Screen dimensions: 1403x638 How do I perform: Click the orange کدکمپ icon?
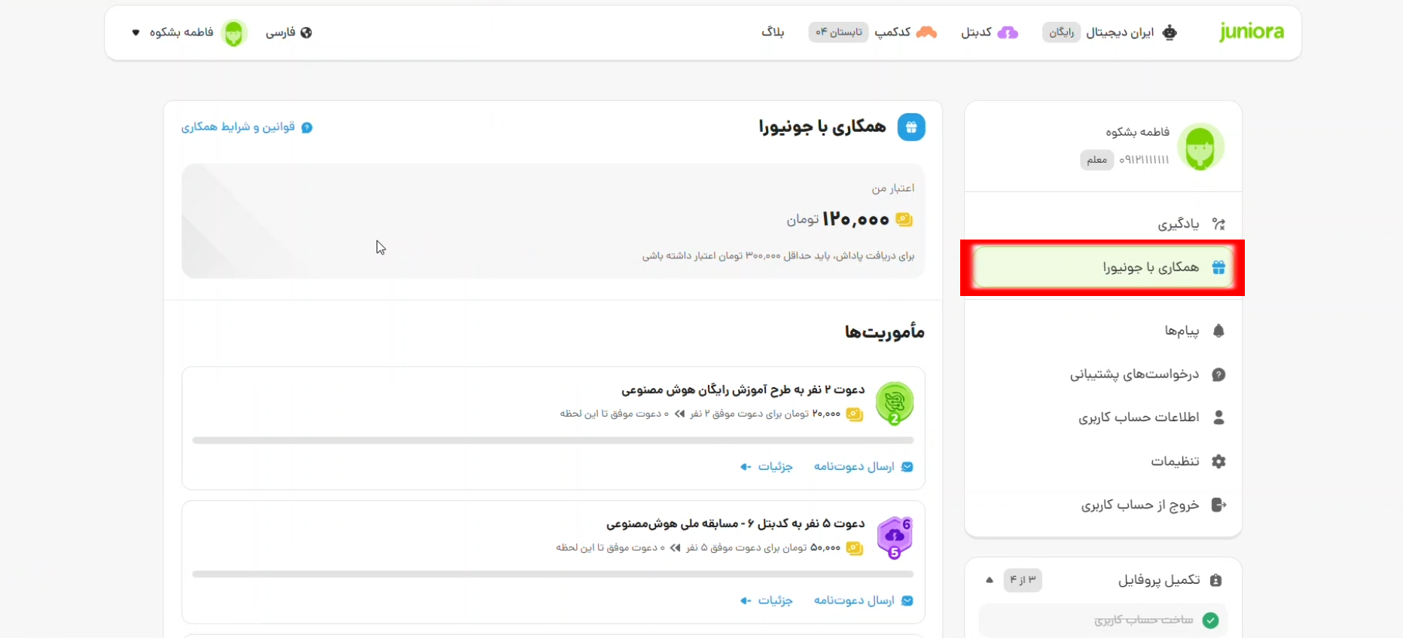[x=926, y=32]
